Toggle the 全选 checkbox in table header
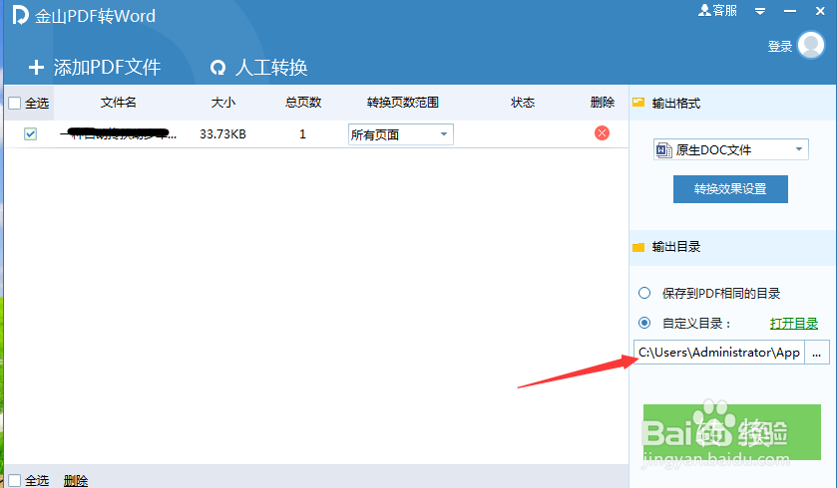 pyautogui.click(x=15, y=103)
